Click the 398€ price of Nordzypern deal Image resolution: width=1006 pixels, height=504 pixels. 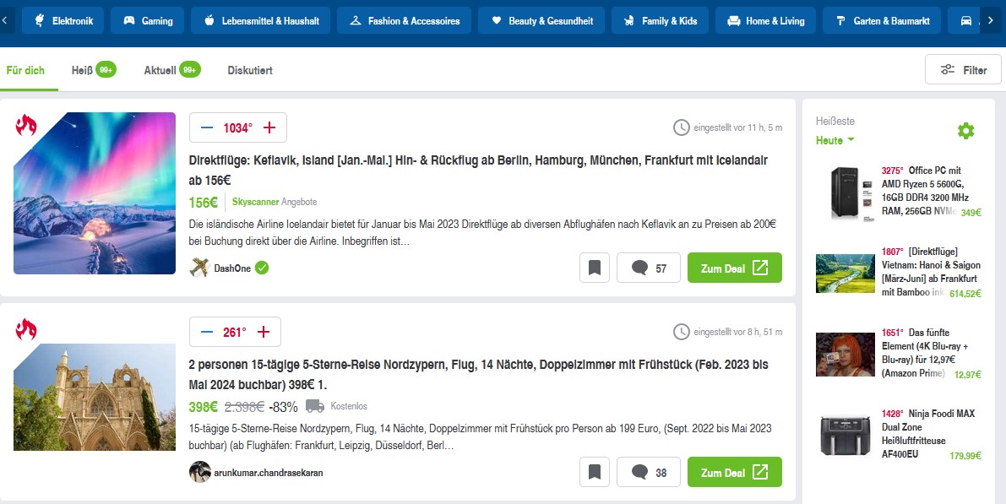(x=204, y=407)
